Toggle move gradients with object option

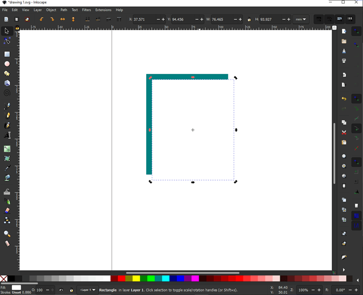pyautogui.click(x=340, y=19)
